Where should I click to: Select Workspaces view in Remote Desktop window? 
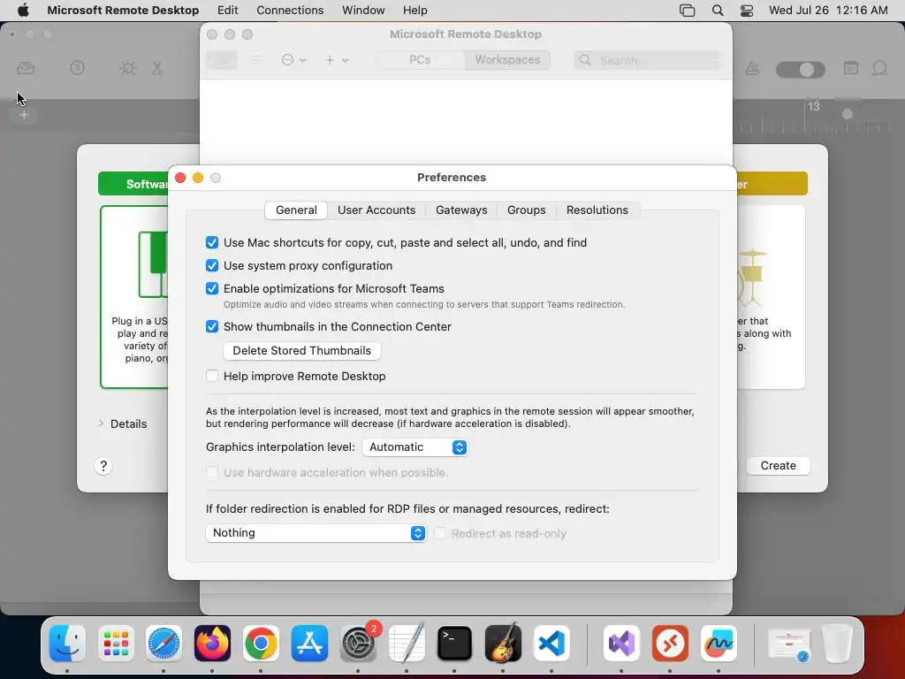coord(507,60)
